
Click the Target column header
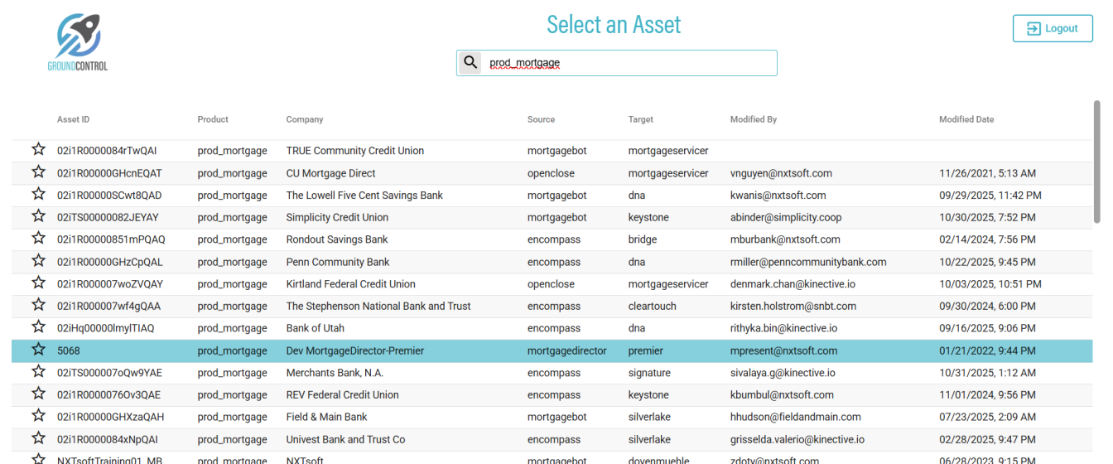pyautogui.click(x=641, y=119)
